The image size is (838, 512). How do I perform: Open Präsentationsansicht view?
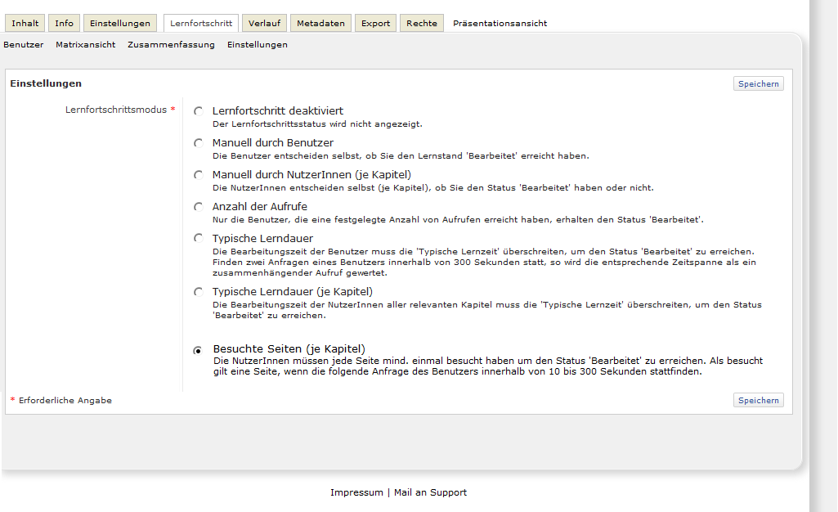(x=500, y=24)
